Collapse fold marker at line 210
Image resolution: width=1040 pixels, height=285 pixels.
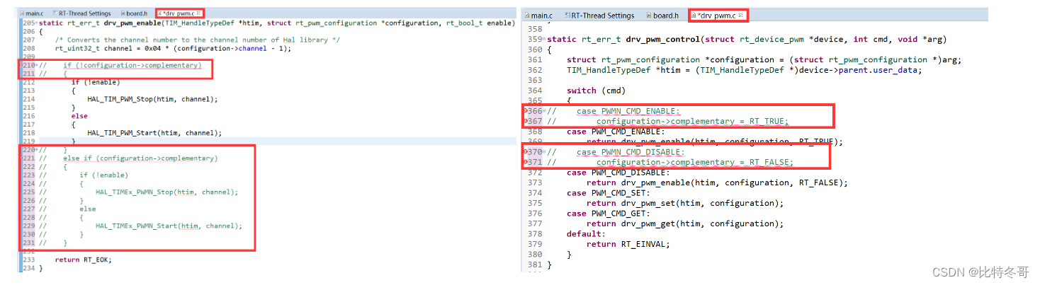coord(35,65)
